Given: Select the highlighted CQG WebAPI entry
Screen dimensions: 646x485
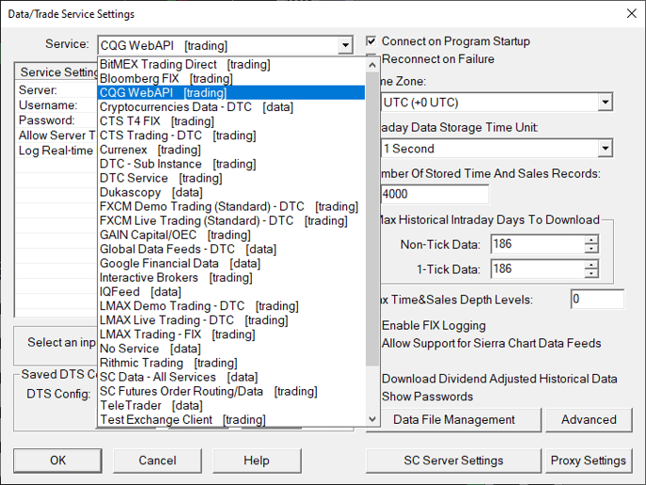Looking at the screenshot, I should click(231, 93).
